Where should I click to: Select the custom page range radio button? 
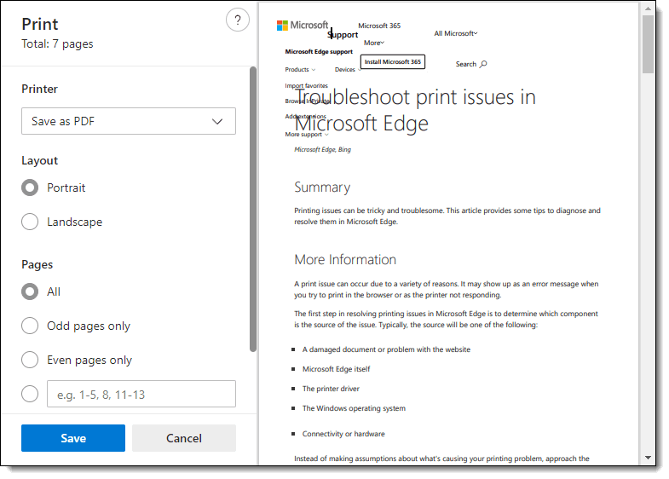30,394
